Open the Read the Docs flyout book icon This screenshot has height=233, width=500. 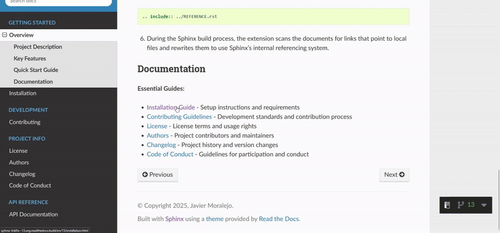pyautogui.click(x=447, y=205)
